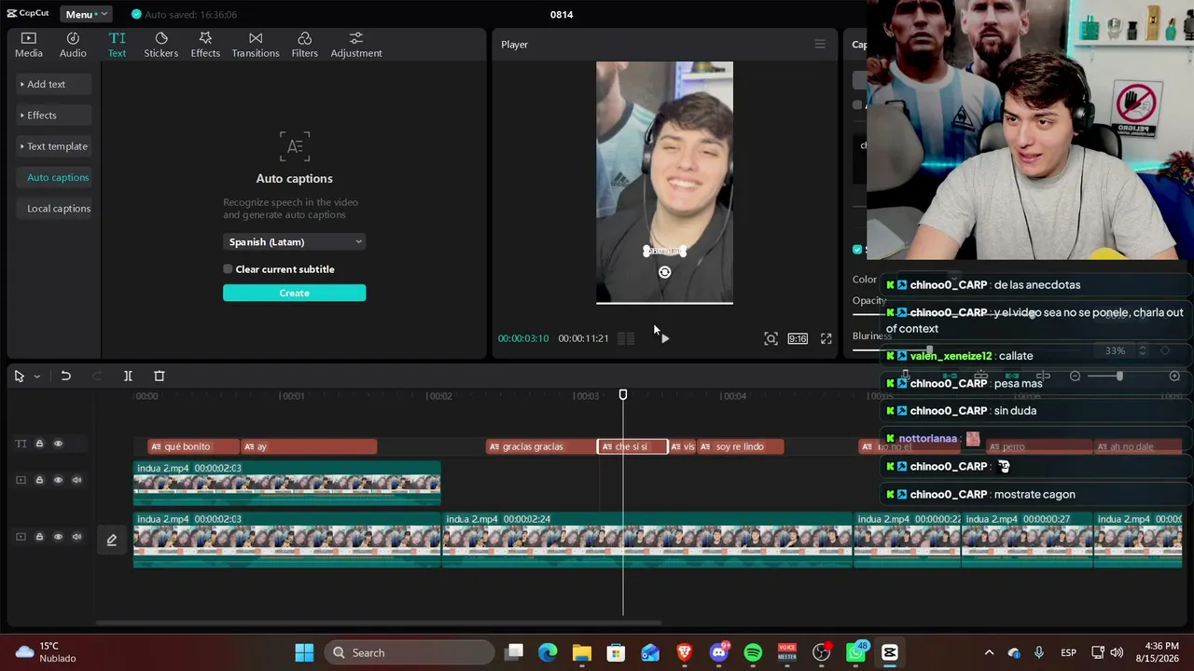Open the CapCut Menu dropdown
Screen dimensions: 1194x671
(86, 14)
